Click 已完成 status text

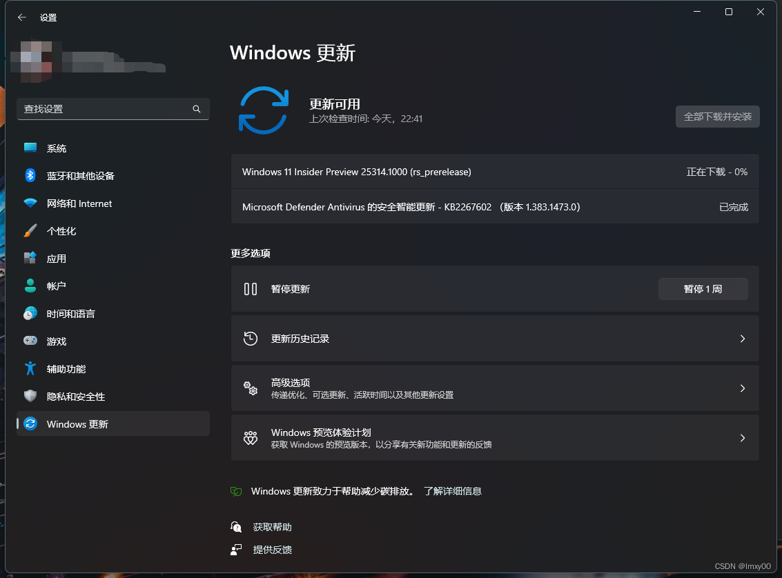pyautogui.click(x=734, y=207)
